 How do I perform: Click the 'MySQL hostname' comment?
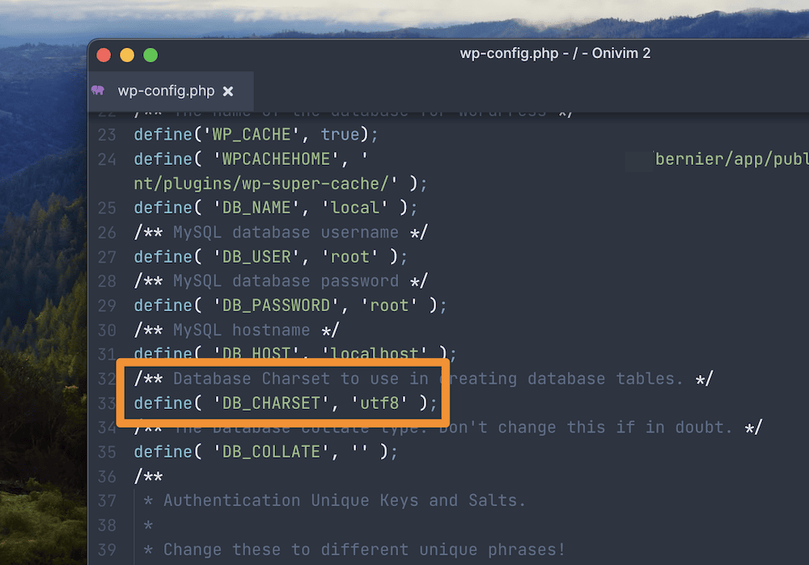click(241, 330)
